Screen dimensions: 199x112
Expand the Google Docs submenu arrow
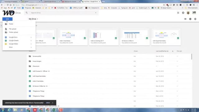tap(31, 37)
